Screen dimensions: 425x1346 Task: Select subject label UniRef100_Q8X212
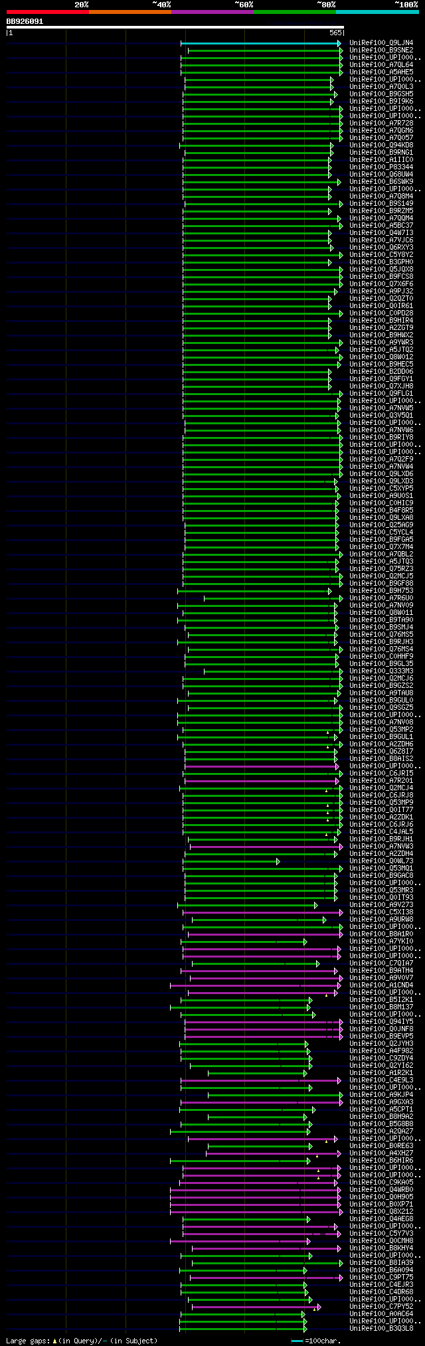(x=381, y=1212)
